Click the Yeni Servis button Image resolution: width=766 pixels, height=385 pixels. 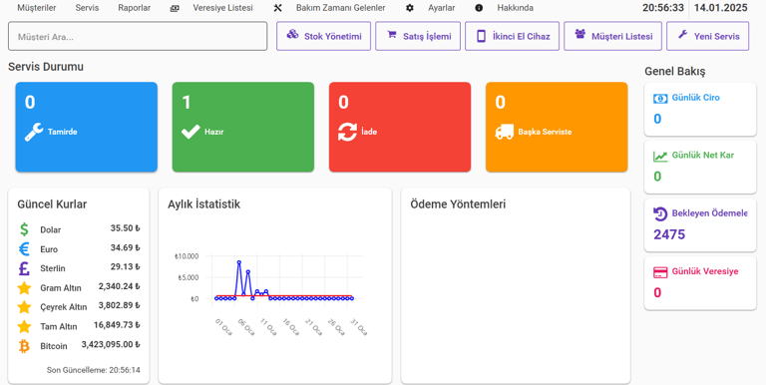707,36
